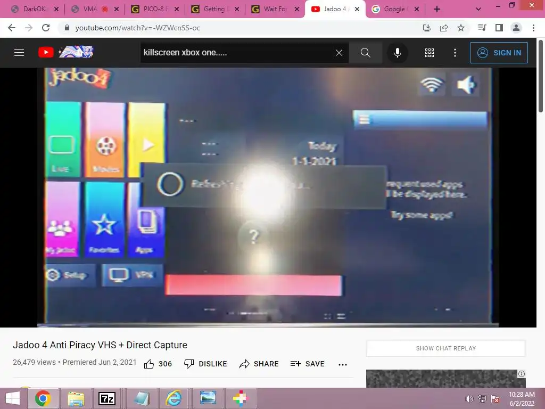Launch 7-Zip from the taskbar
The height and width of the screenshot is (409, 545).
click(x=107, y=398)
